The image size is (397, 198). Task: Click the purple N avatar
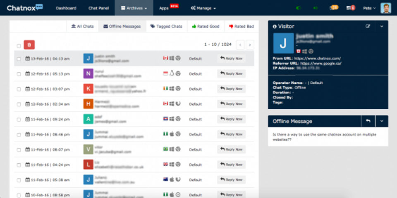coord(88,73)
